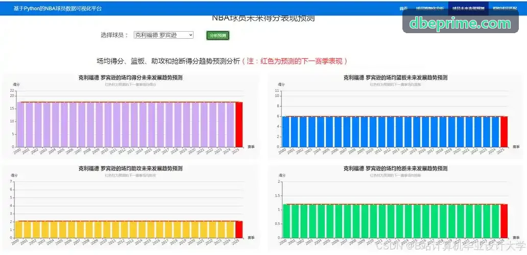Image resolution: width=527 pixels, height=255 pixels.
Task: Select the active 球员未来表现预测 navigation tab
Action: [x=468, y=8]
